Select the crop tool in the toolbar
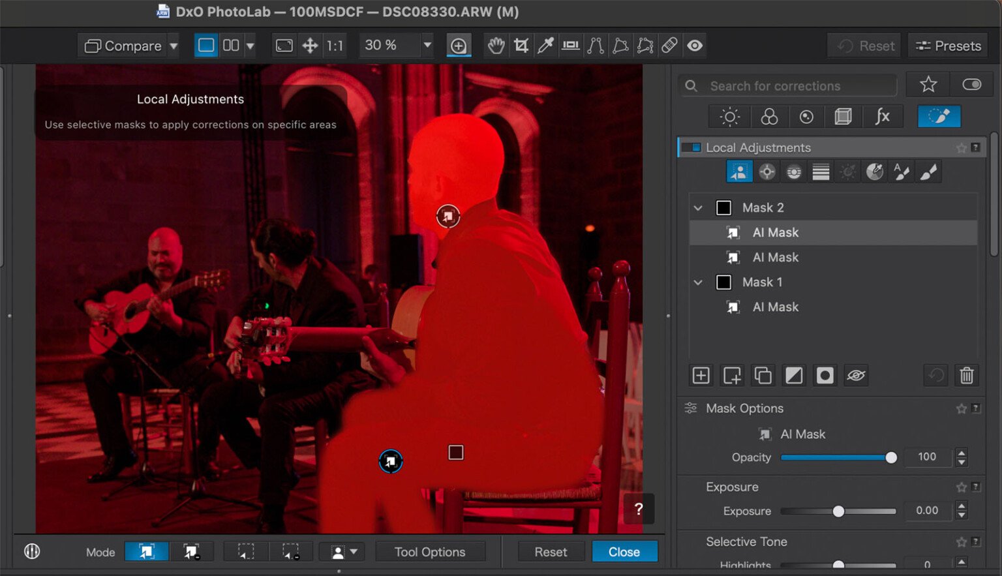The image size is (1002, 576). [521, 45]
